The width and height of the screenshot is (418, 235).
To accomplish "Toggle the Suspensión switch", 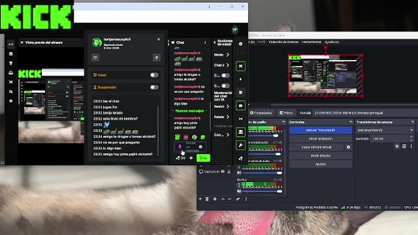I will click(x=154, y=87).
